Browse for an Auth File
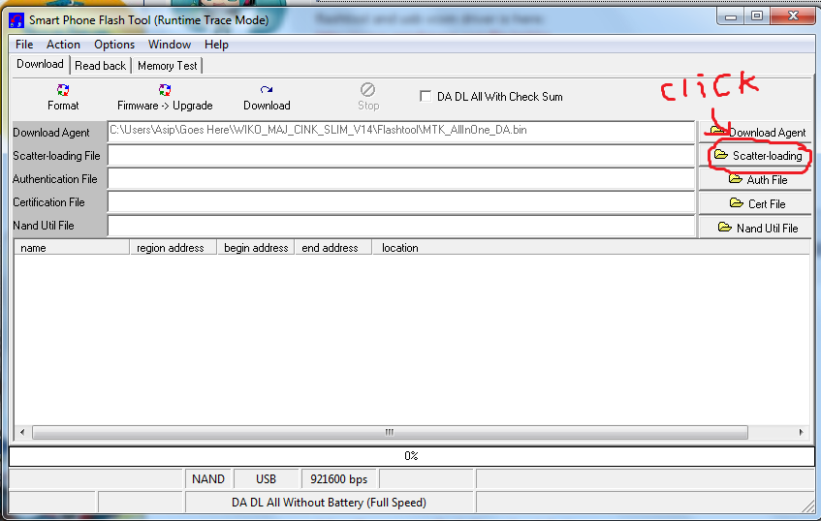This screenshot has width=821, height=521. coord(756,179)
